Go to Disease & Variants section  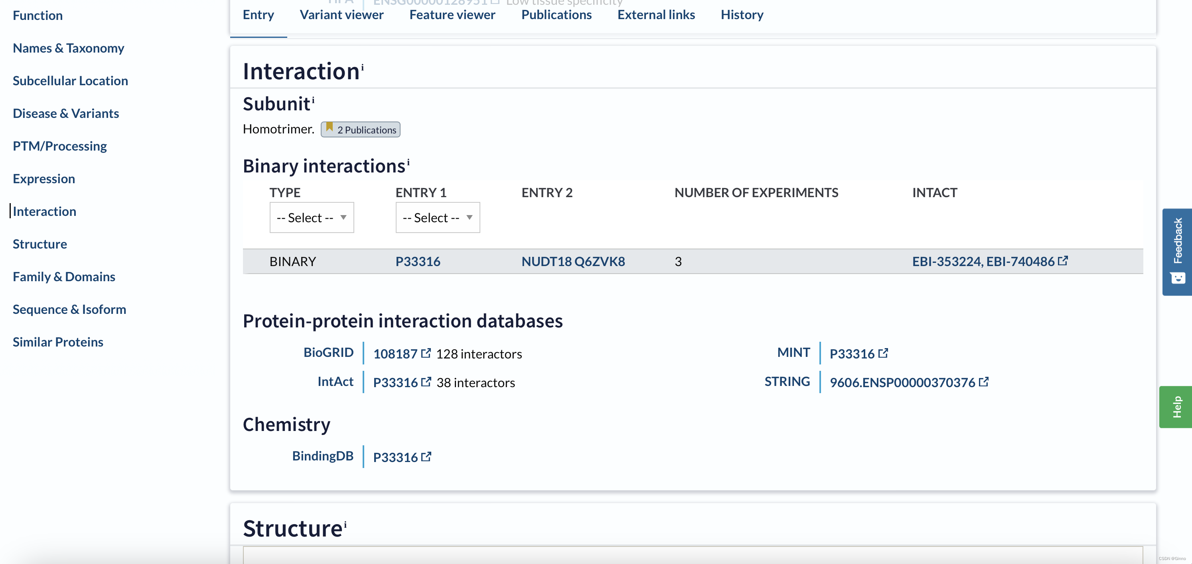click(66, 113)
